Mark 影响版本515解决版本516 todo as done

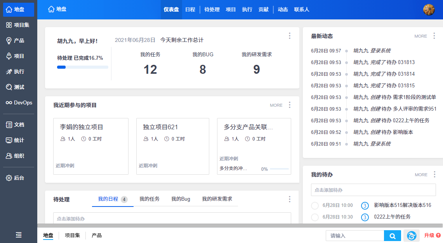click(x=315, y=205)
